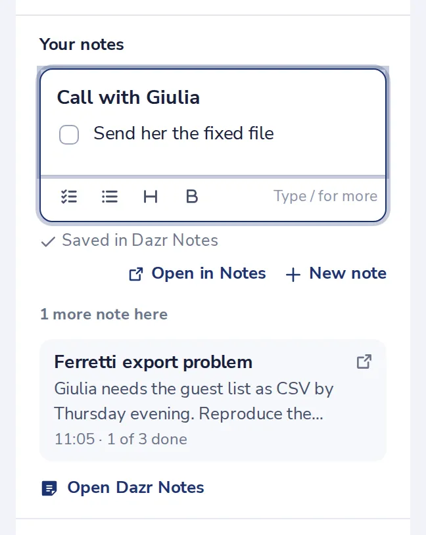Open the Ferretti export problem note card
Viewport: 426px width, 535px height.
(x=213, y=400)
